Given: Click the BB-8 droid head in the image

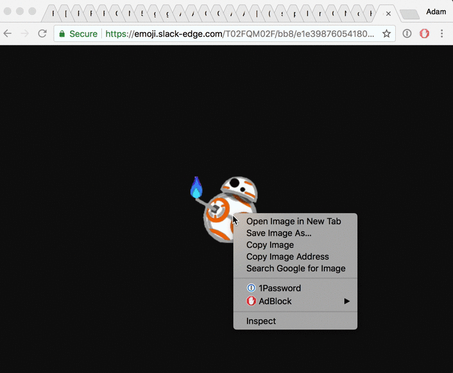Looking at the screenshot, I should 239,188.
